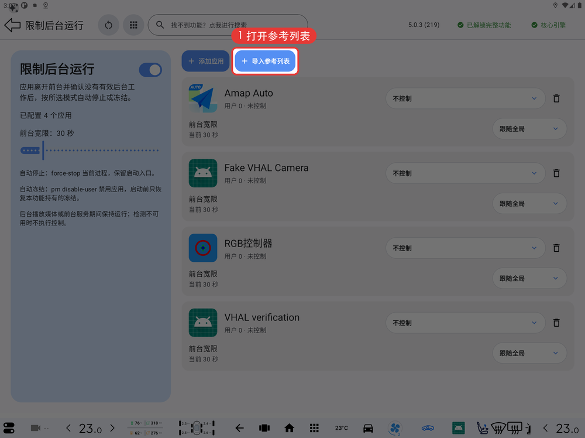The height and width of the screenshot is (438, 585).
Task: Tap the climate fan icon
Action: 395,428
